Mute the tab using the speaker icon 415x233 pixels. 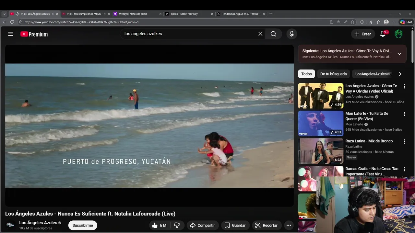[17, 14]
